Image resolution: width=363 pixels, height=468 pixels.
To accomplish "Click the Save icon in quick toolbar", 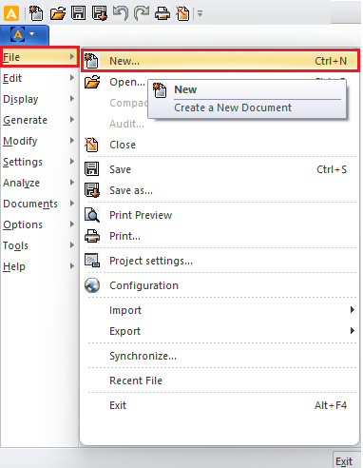I will tap(78, 13).
